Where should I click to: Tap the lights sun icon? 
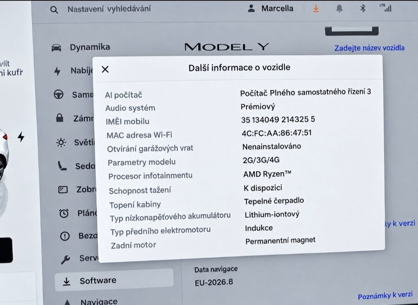(61, 143)
